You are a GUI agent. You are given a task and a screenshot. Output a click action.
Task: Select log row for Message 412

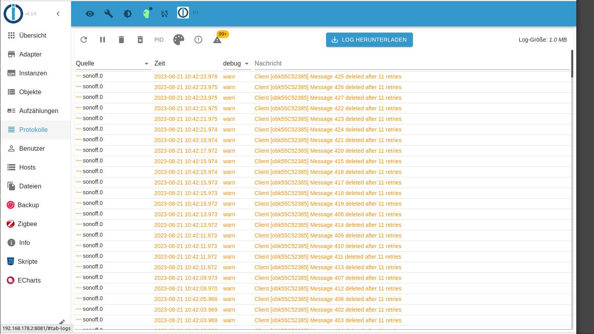pyautogui.click(x=322, y=288)
